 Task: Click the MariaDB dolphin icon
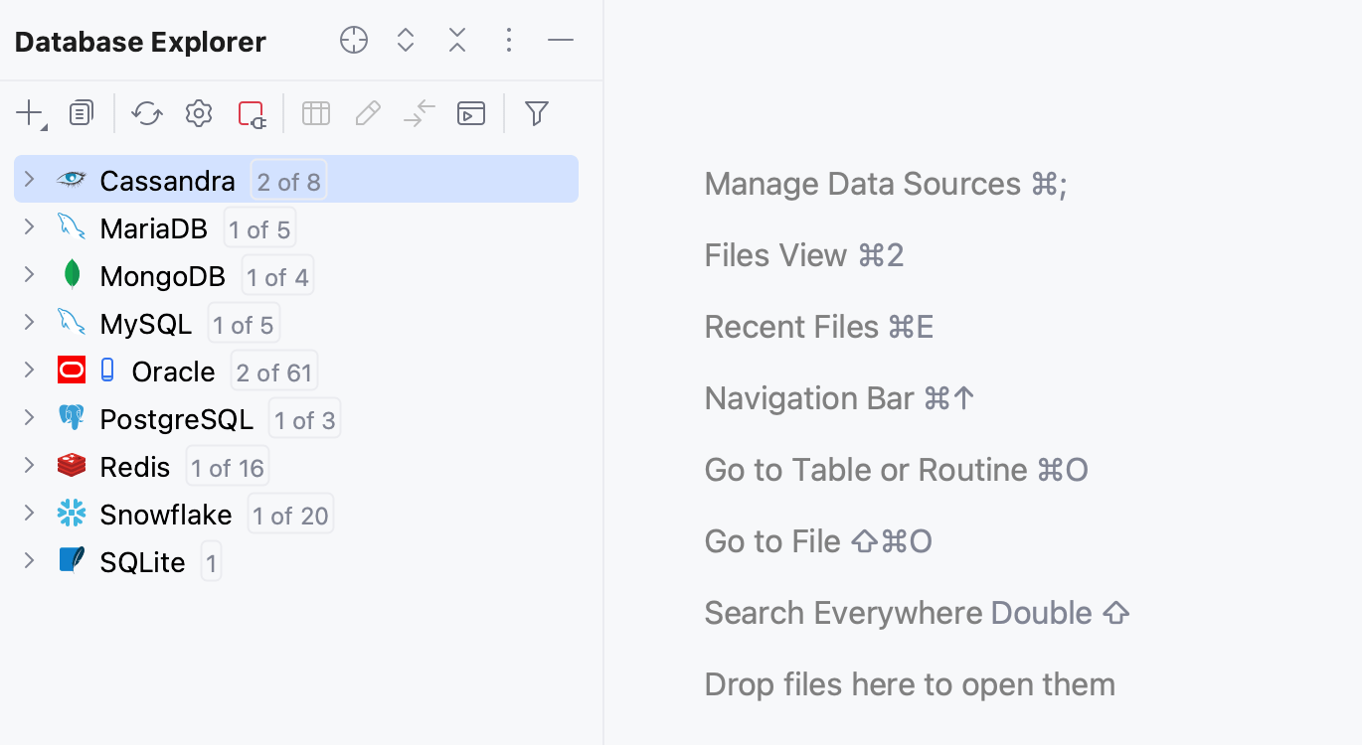[72, 226]
